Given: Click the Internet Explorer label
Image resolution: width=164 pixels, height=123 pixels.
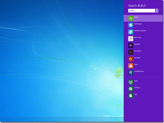Looking at the screenshot, I should coord(140,31).
